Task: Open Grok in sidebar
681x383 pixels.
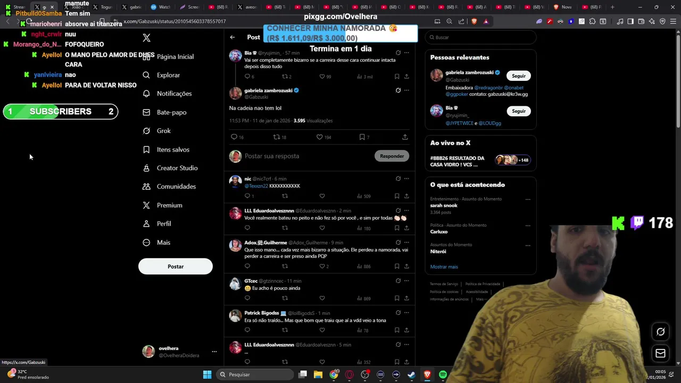Action: point(157,131)
